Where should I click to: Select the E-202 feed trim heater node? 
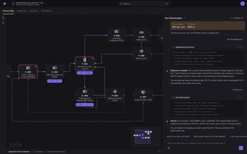coord(54,72)
